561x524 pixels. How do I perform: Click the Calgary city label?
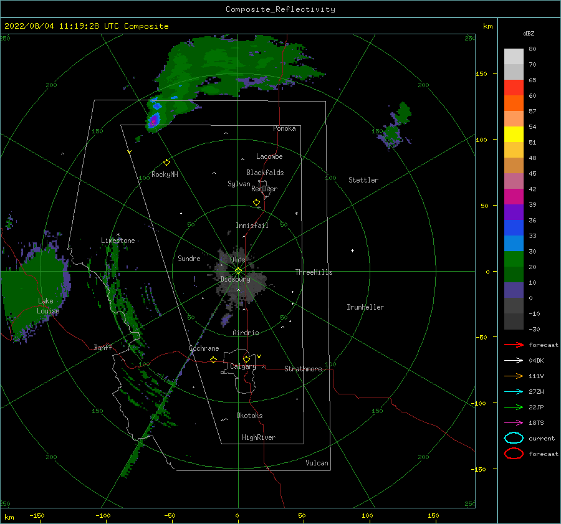(x=243, y=366)
